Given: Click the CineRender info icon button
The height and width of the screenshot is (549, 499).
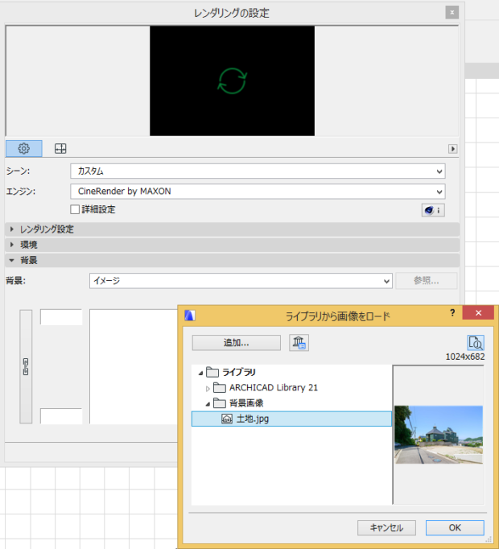Looking at the screenshot, I should pos(433,210).
